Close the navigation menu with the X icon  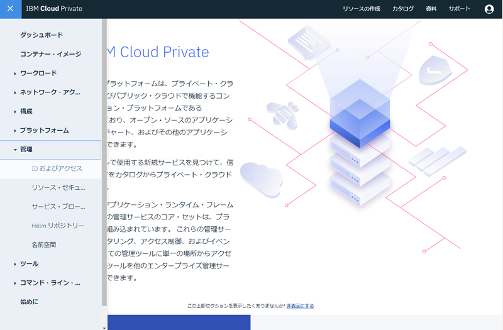click(x=11, y=9)
